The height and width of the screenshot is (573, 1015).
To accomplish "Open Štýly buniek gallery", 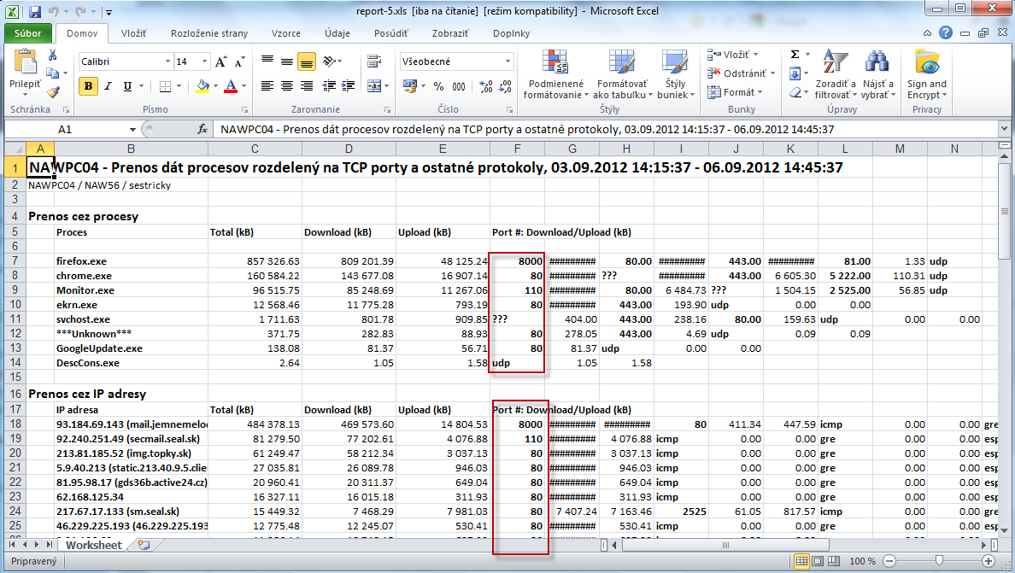I will [x=675, y=74].
